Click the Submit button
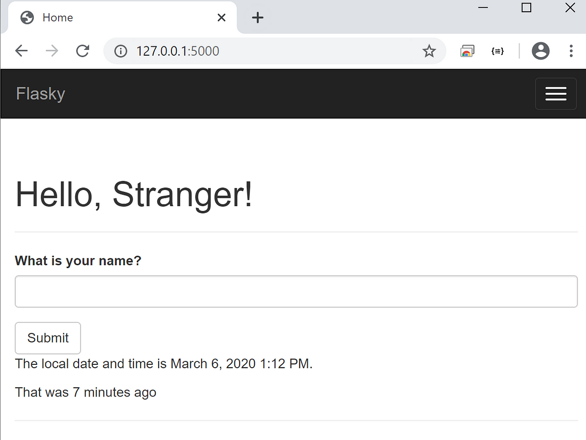 coord(48,338)
